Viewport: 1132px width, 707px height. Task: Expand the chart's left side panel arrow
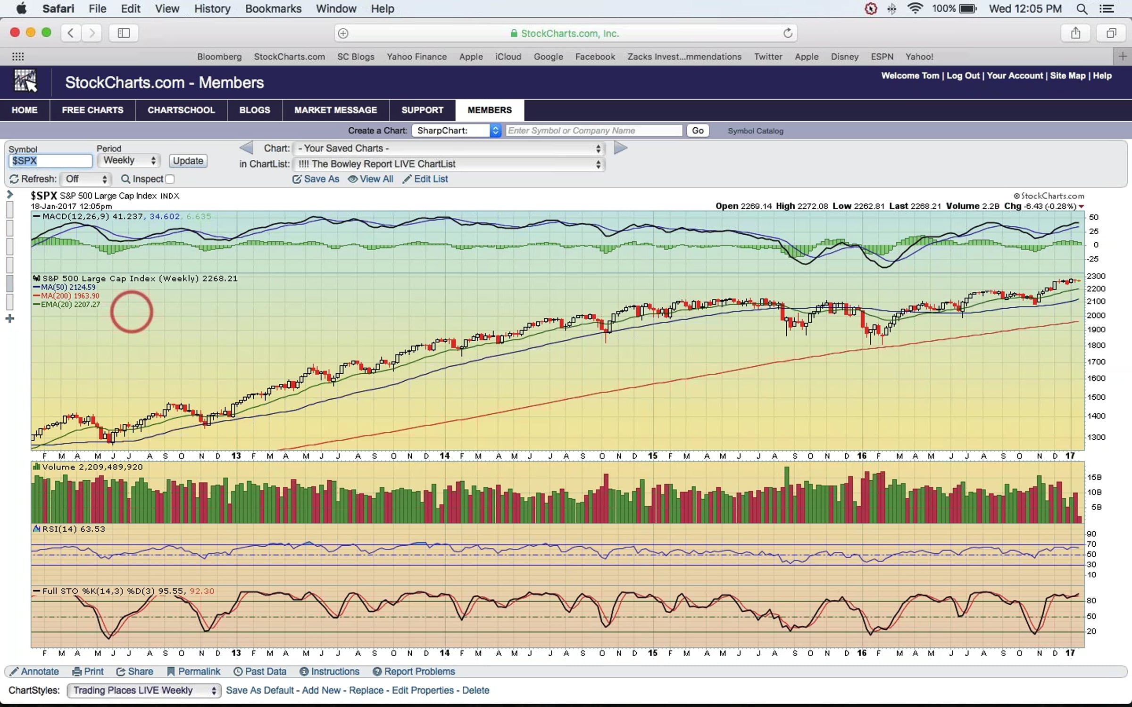click(x=10, y=194)
